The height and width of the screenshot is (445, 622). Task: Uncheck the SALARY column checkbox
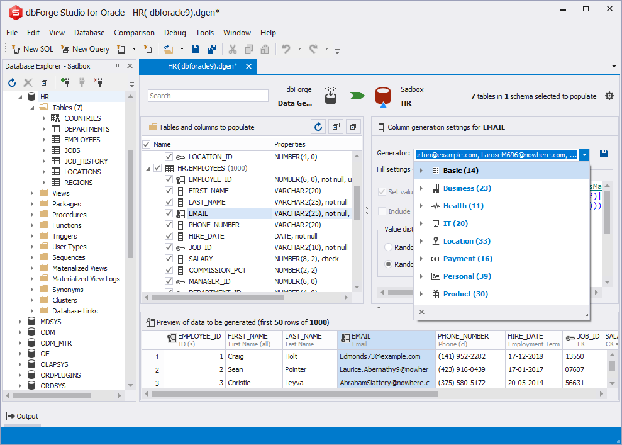[169, 259]
